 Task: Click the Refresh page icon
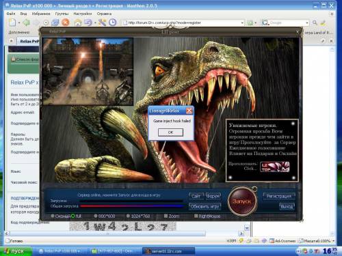[55, 23]
